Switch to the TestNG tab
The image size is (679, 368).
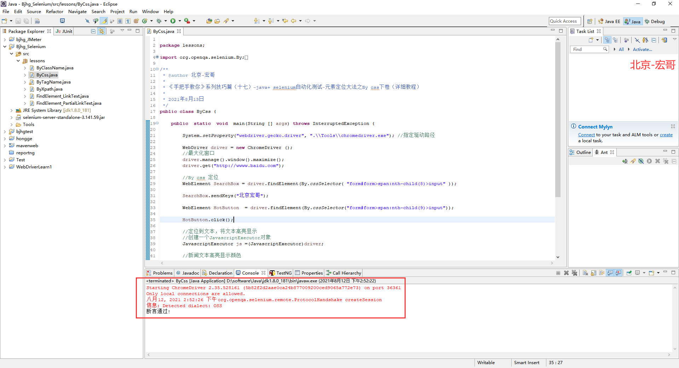[281, 273]
